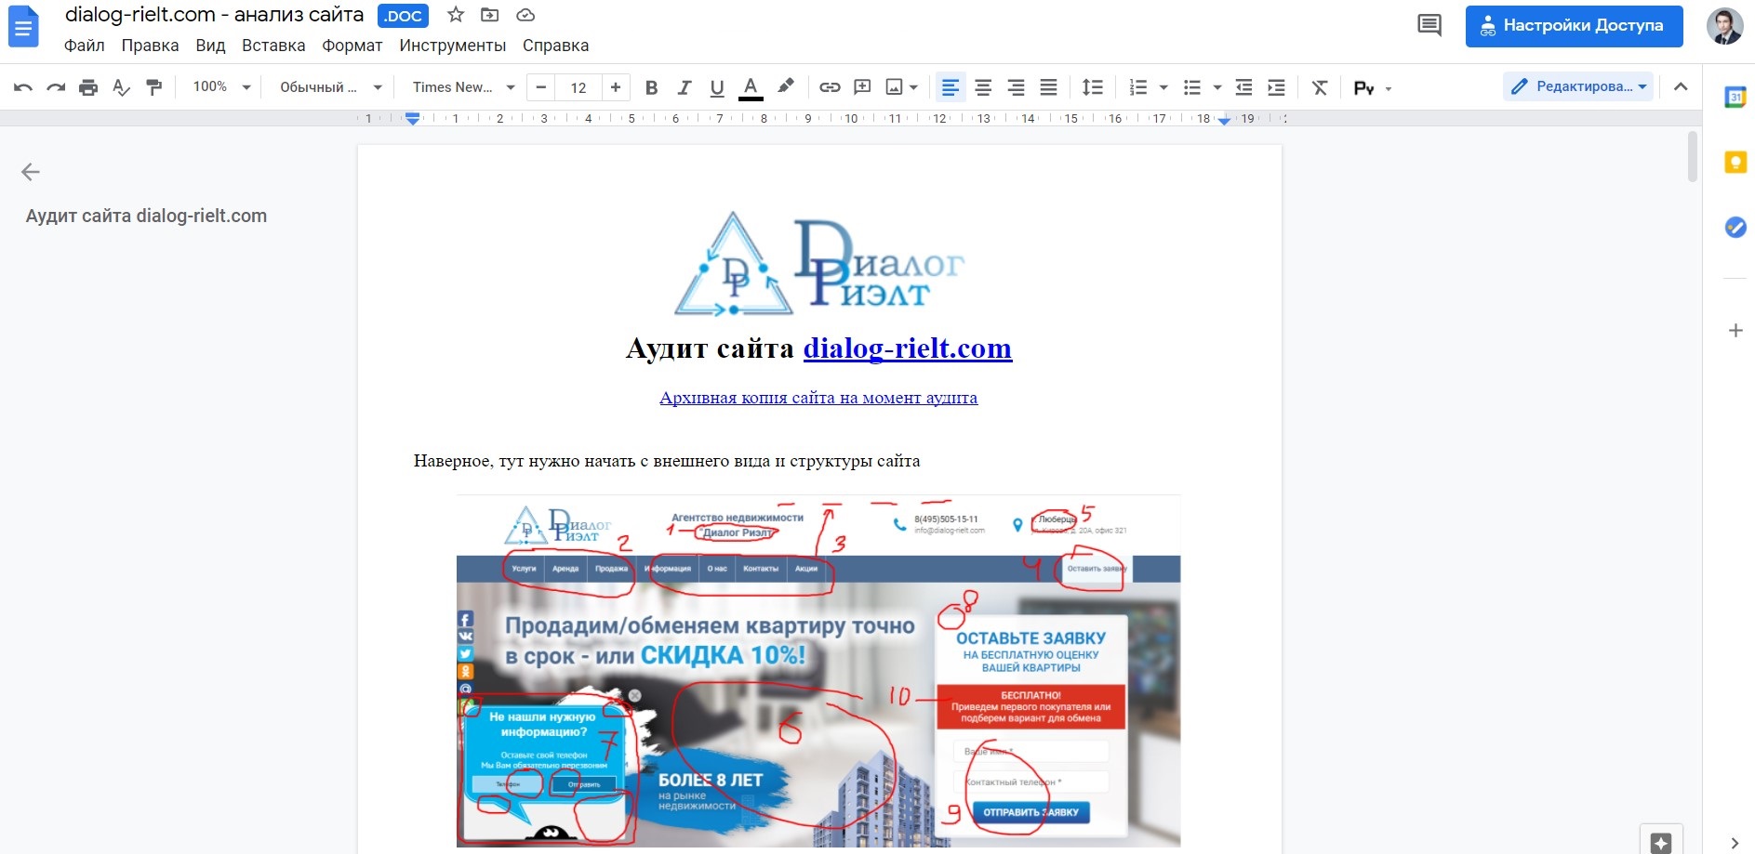The width and height of the screenshot is (1755, 854).
Task: Open the Explore button at bottom corner
Action: [1661, 842]
